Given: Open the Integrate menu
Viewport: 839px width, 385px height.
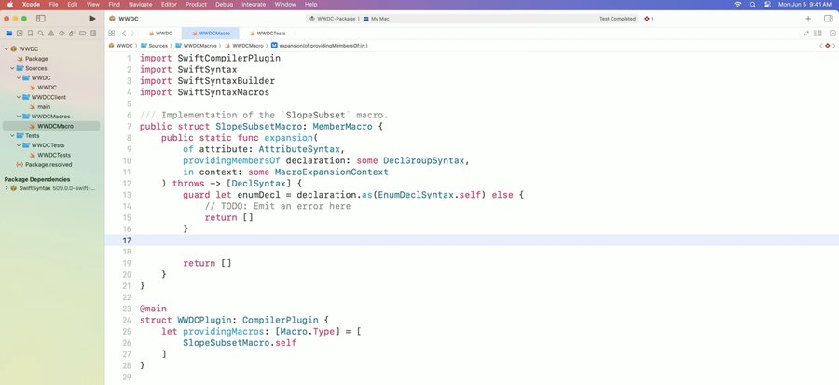Looking at the screenshot, I should 254,5.
